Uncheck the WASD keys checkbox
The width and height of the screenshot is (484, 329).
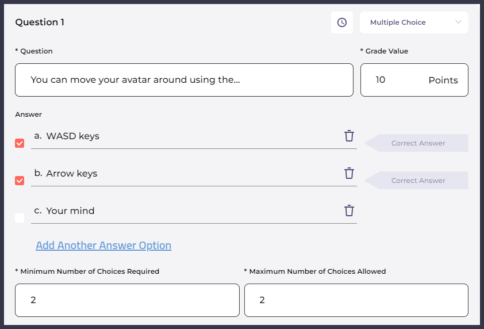pyautogui.click(x=20, y=143)
